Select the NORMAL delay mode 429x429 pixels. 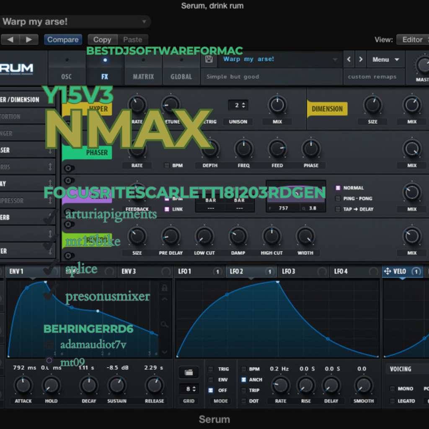point(338,188)
